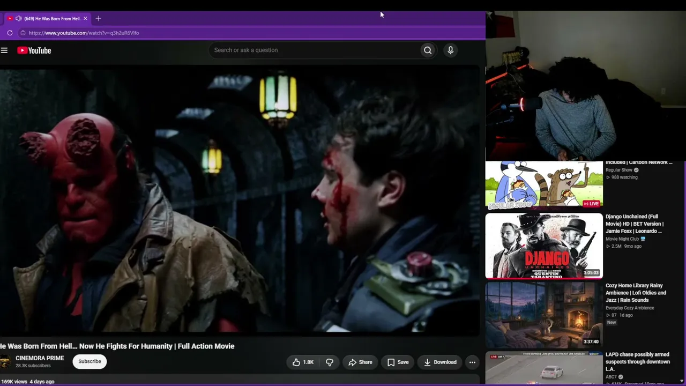This screenshot has height=386, width=686.
Task: Close the Hellboy video browser tab
Action: pos(85,19)
